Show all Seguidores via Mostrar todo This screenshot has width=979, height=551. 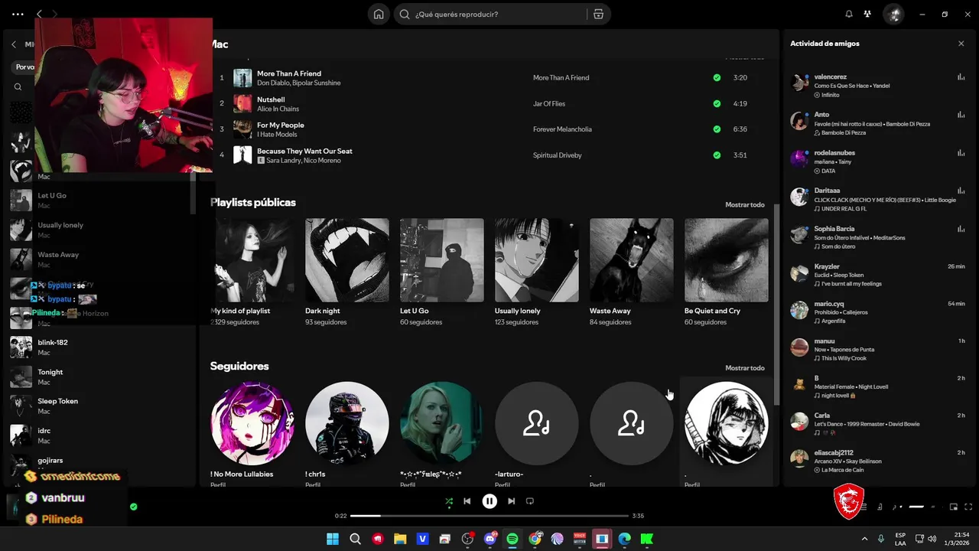[745, 368]
